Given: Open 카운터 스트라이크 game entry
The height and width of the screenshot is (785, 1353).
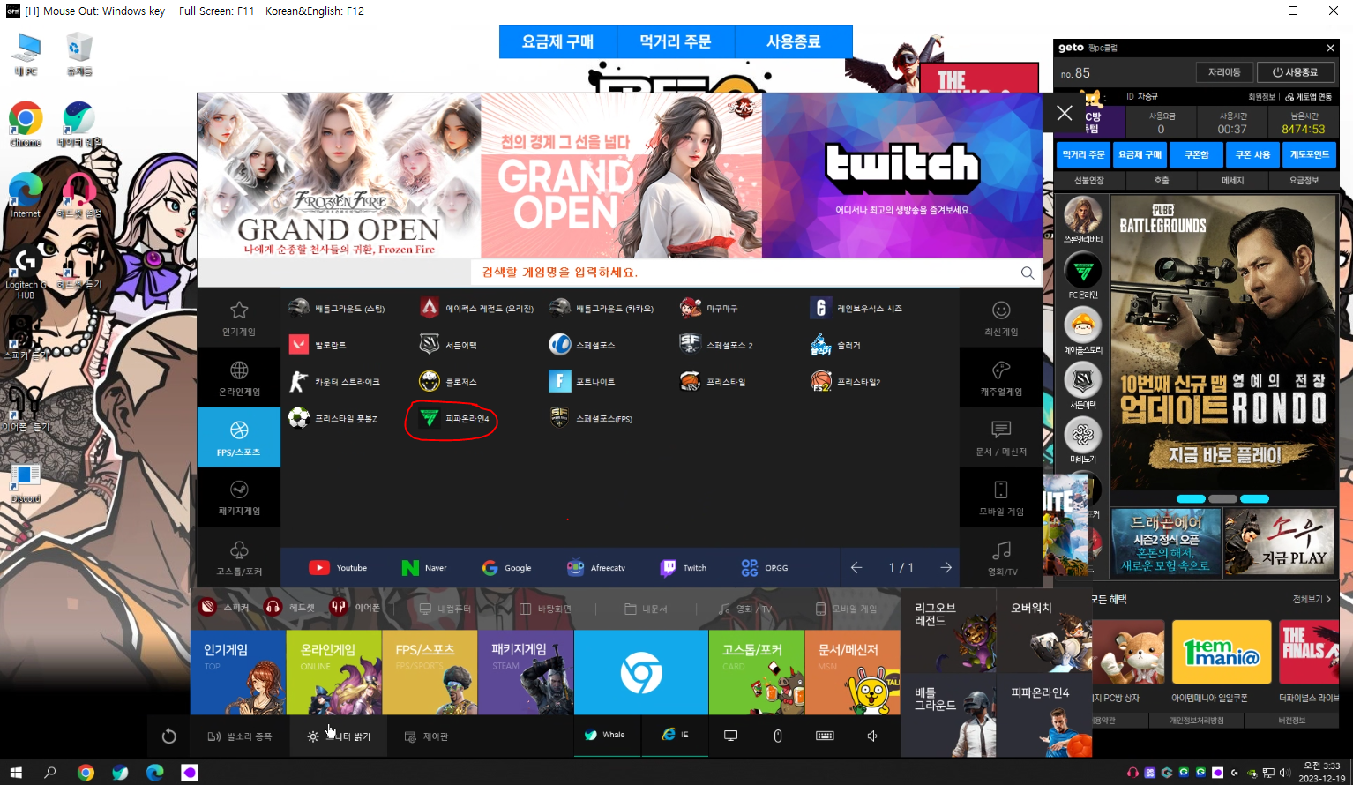Looking at the screenshot, I should pyautogui.click(x=334, y=381).
